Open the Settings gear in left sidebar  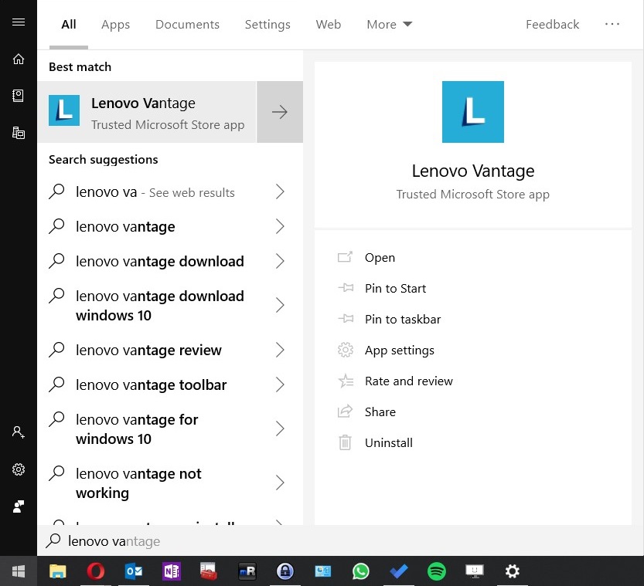point(19,469)
